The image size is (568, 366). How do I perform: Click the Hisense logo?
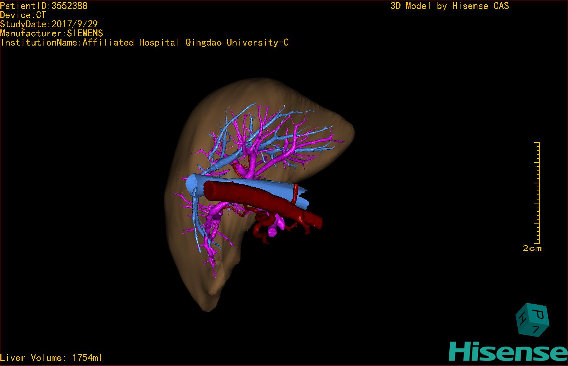click(508, 351)
